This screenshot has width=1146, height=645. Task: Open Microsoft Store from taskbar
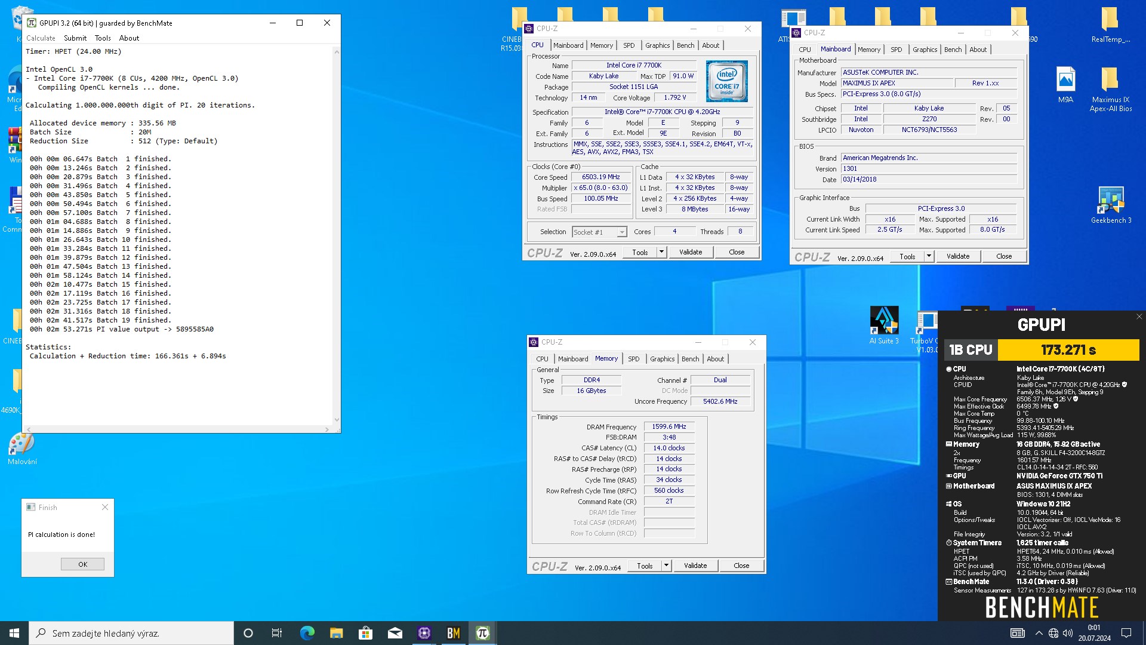tap(365, 633)
